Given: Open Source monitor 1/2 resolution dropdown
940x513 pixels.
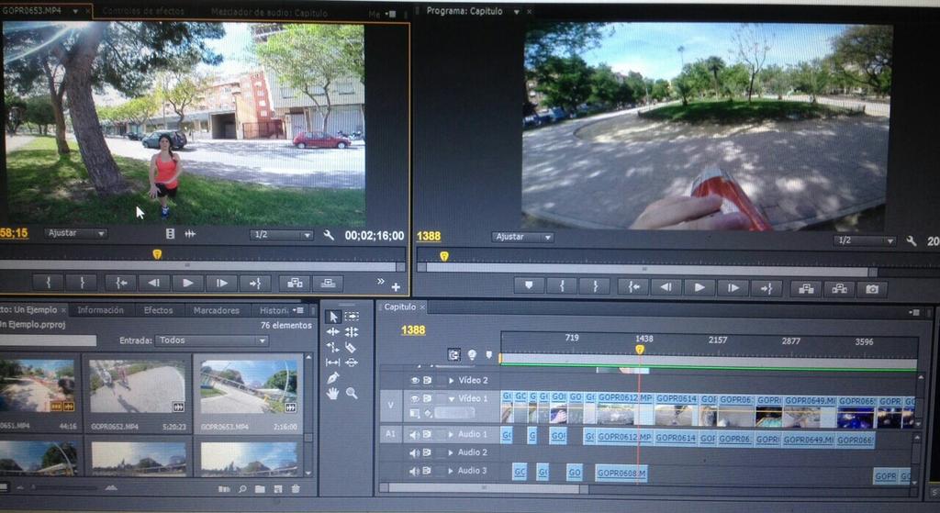Looking at the screenshot, I should point(282,235).
